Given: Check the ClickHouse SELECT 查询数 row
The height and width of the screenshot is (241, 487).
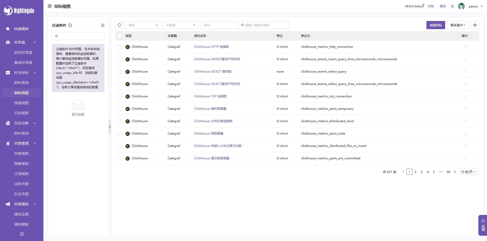Looking at the screenshot, I should click(x=119, y=72).
